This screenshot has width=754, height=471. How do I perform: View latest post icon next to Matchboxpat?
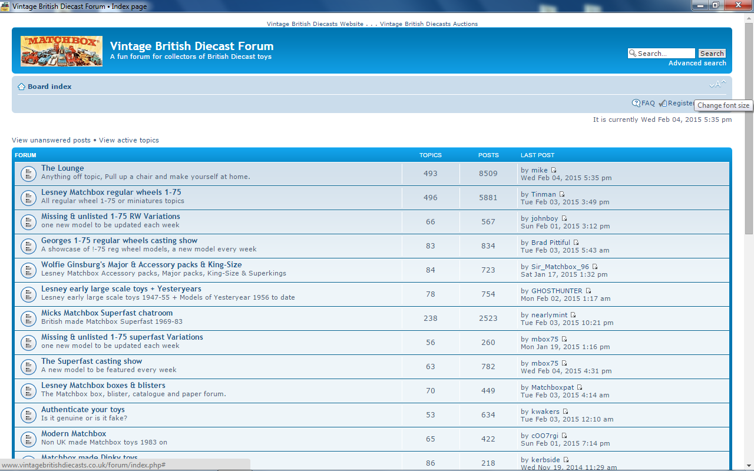580,387
